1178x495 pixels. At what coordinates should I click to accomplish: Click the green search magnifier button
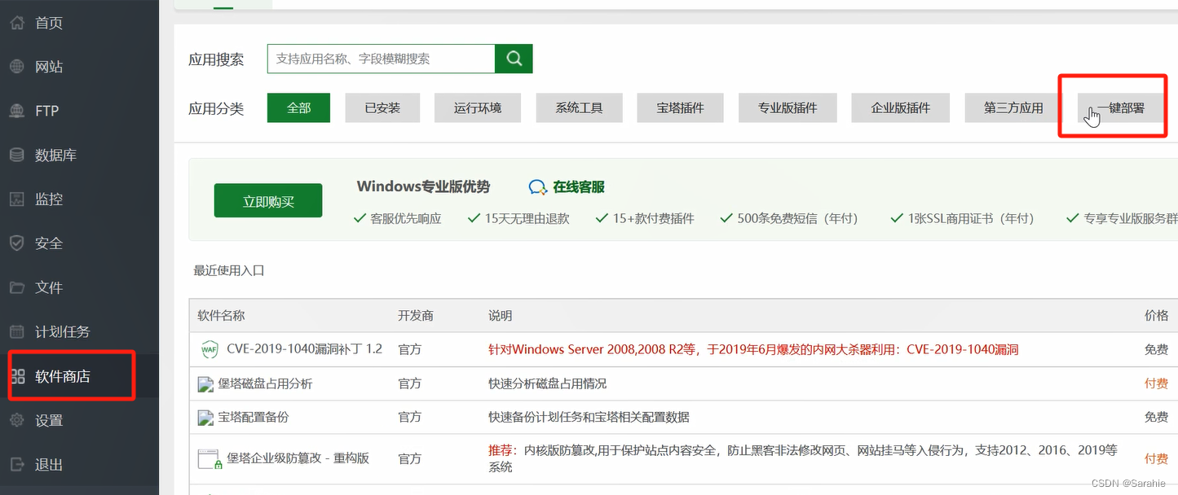point(514,59)
